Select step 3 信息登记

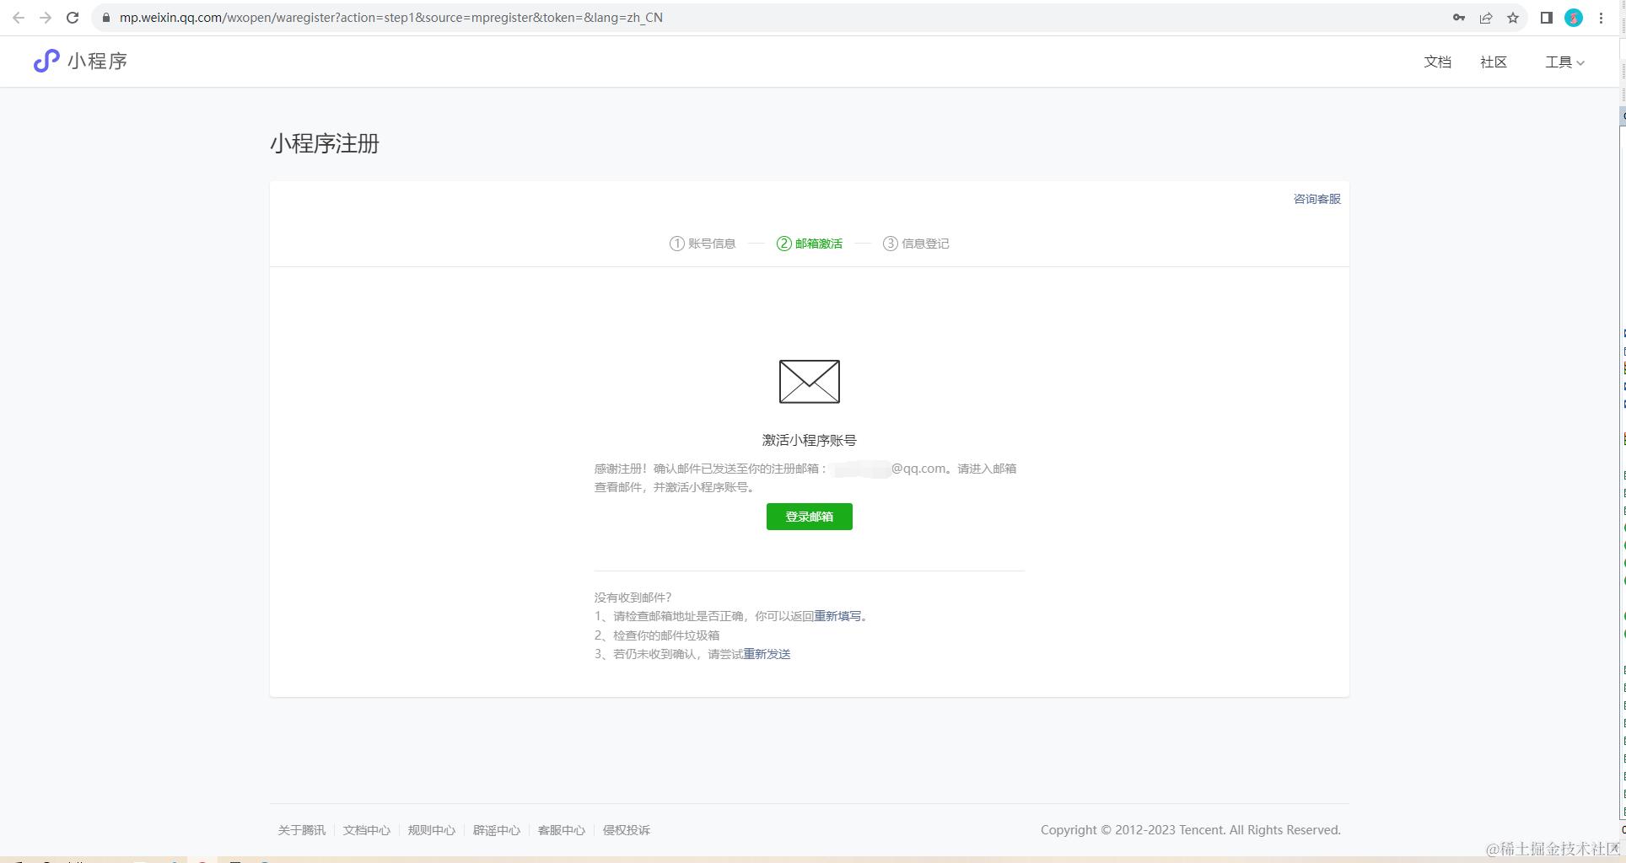(x=916, y=244)
